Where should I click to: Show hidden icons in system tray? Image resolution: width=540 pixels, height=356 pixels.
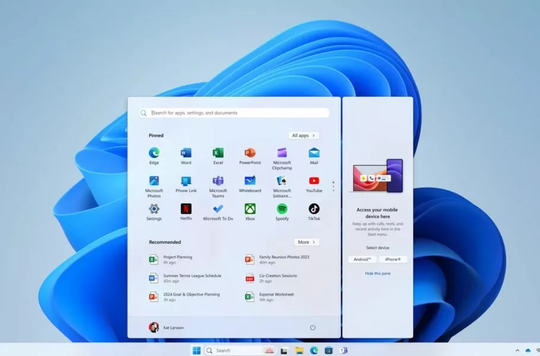(x=517, y=351)
